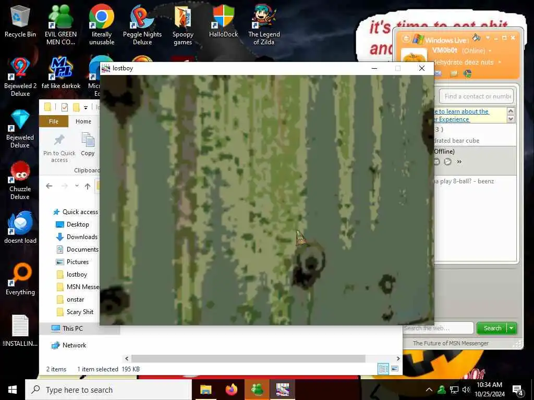Click the 'Find a contact or number' field
Image resolution: width=534 pixels, height=400 pixels.
(477, 96)
